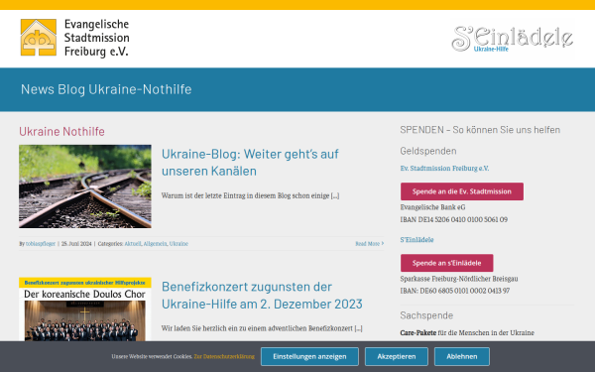This screenshot has width=595, height=372.
Task: Select the Ukraine category link
Action: tap(178, 244)
